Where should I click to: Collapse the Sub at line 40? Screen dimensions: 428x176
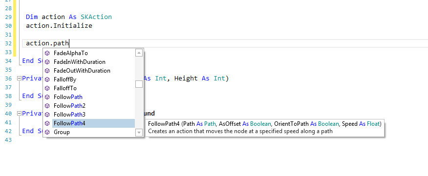19,113
